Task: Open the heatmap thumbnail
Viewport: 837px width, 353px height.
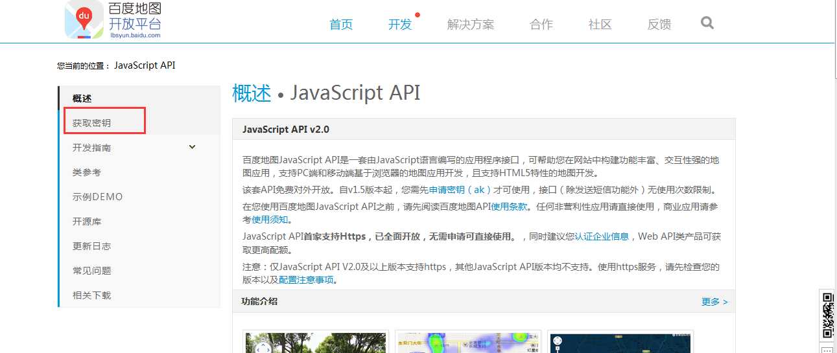Action: click(x=468, y=342)
